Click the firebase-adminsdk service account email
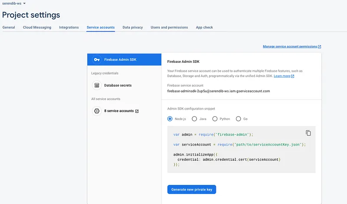Viewport: 347px width, 204px height. pyautogui.click(x=219, y=91)
